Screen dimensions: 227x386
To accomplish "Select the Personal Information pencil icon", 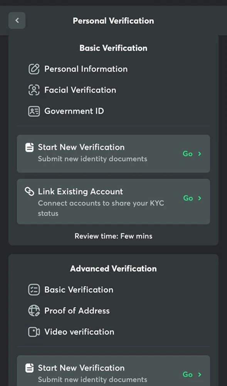I will tap(34, 69).
